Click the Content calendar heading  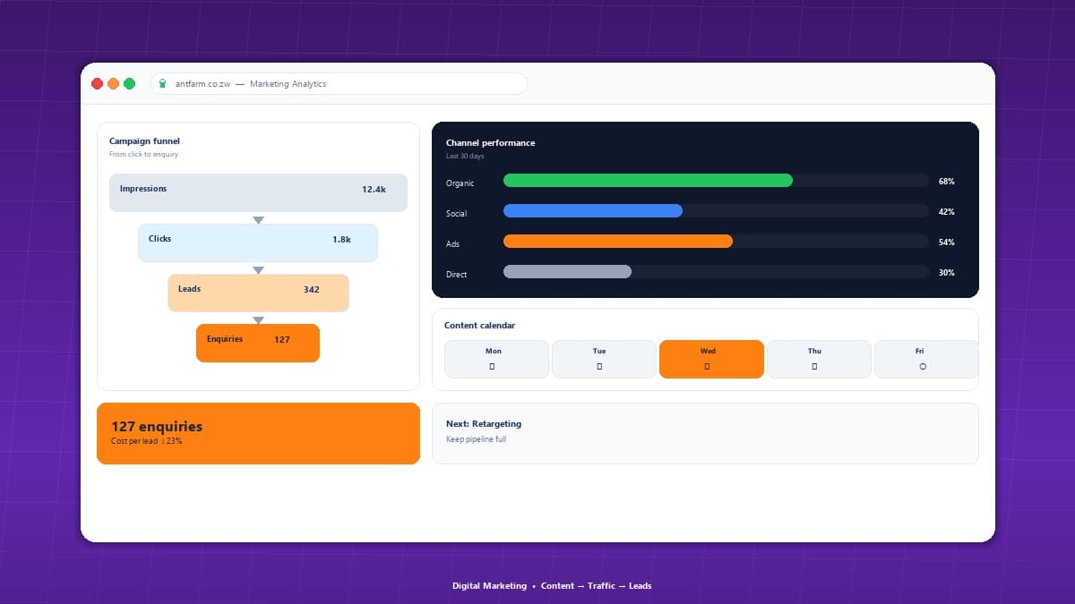(x=480, y=326)
